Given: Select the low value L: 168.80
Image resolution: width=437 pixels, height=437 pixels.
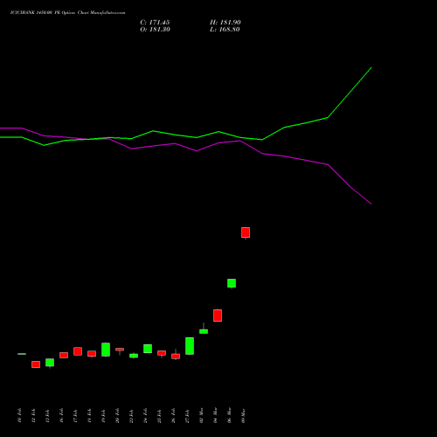Looking at the screenshot, I should pyautogui.click(x=225, y=30).
